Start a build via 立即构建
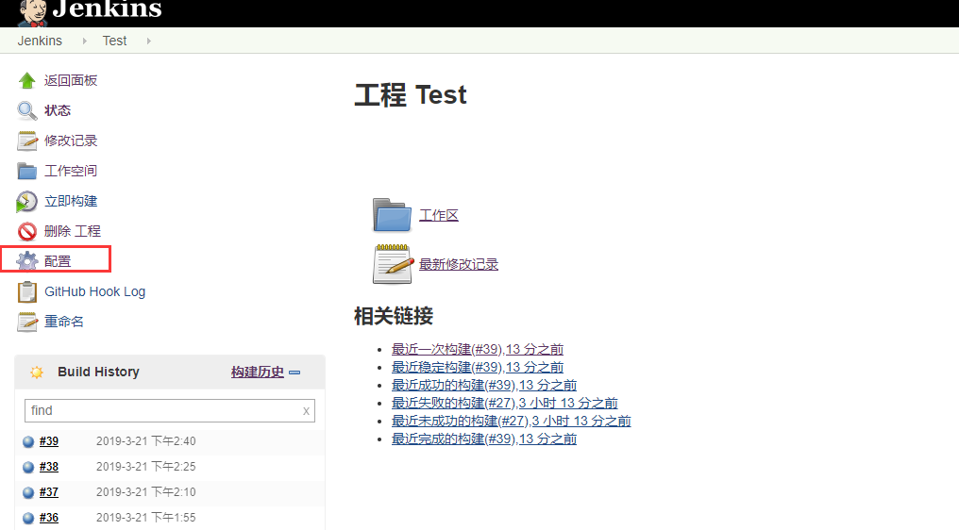The height and width of the screenshot is (530, 959). click(x=71, y=201)
